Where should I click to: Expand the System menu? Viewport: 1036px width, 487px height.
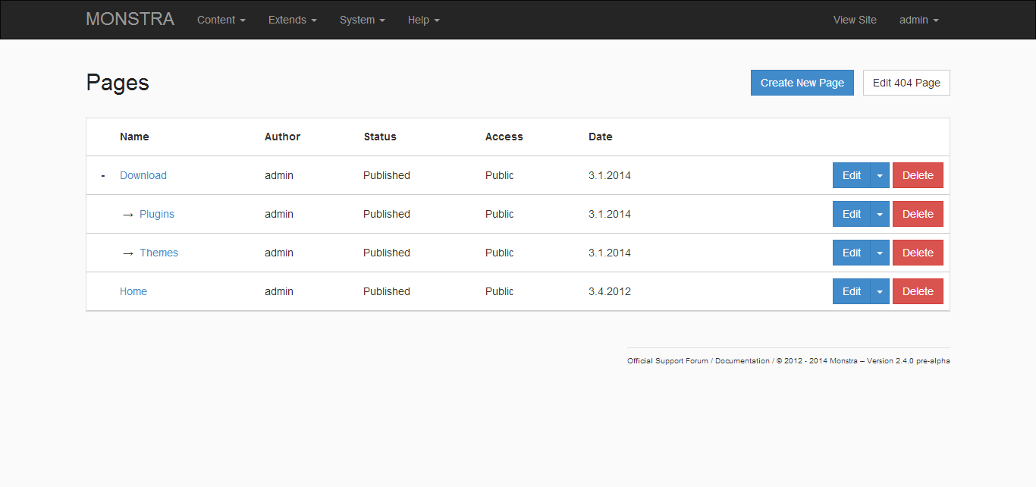click(362, 20)
